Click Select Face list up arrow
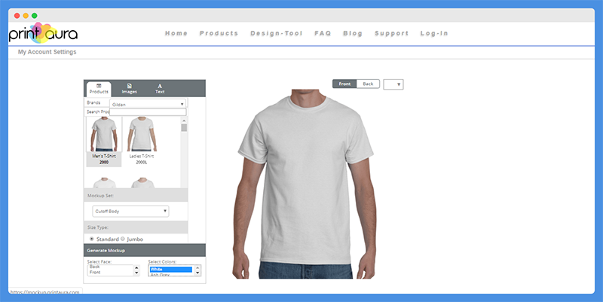Image resolution: width=603 pixels, height=302 pixels. (x=136, y=268)
